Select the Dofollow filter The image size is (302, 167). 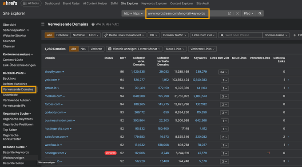pos(62,35)
